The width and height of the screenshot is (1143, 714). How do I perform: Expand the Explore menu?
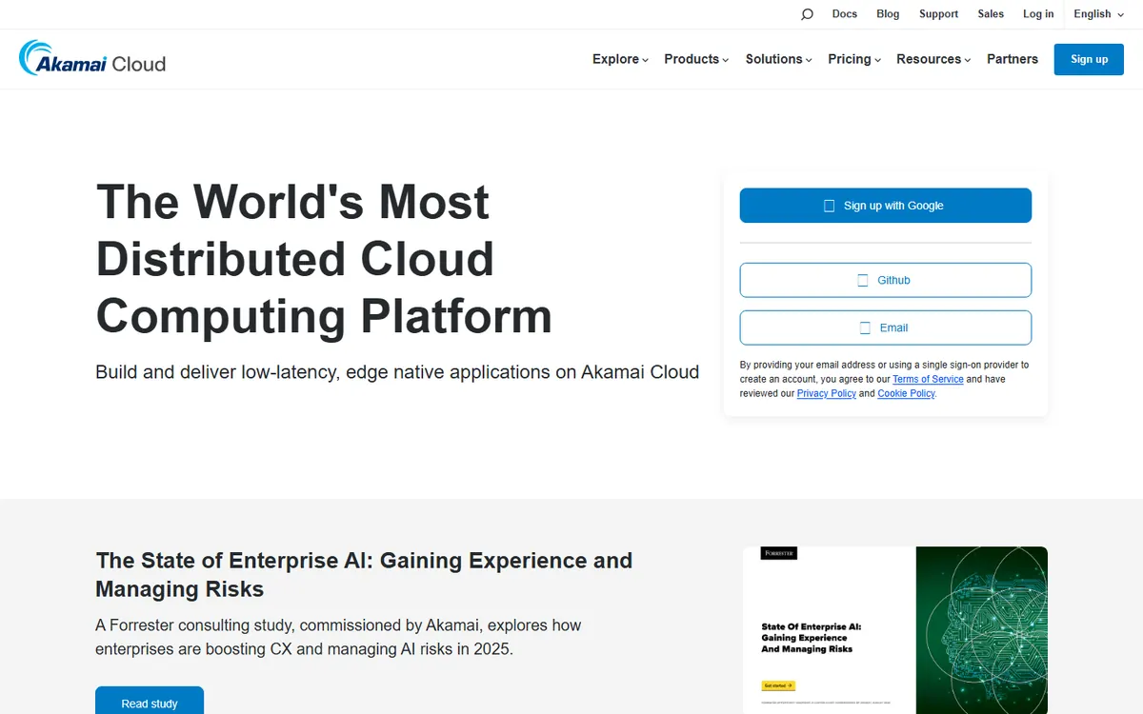(x=620, y=59)
